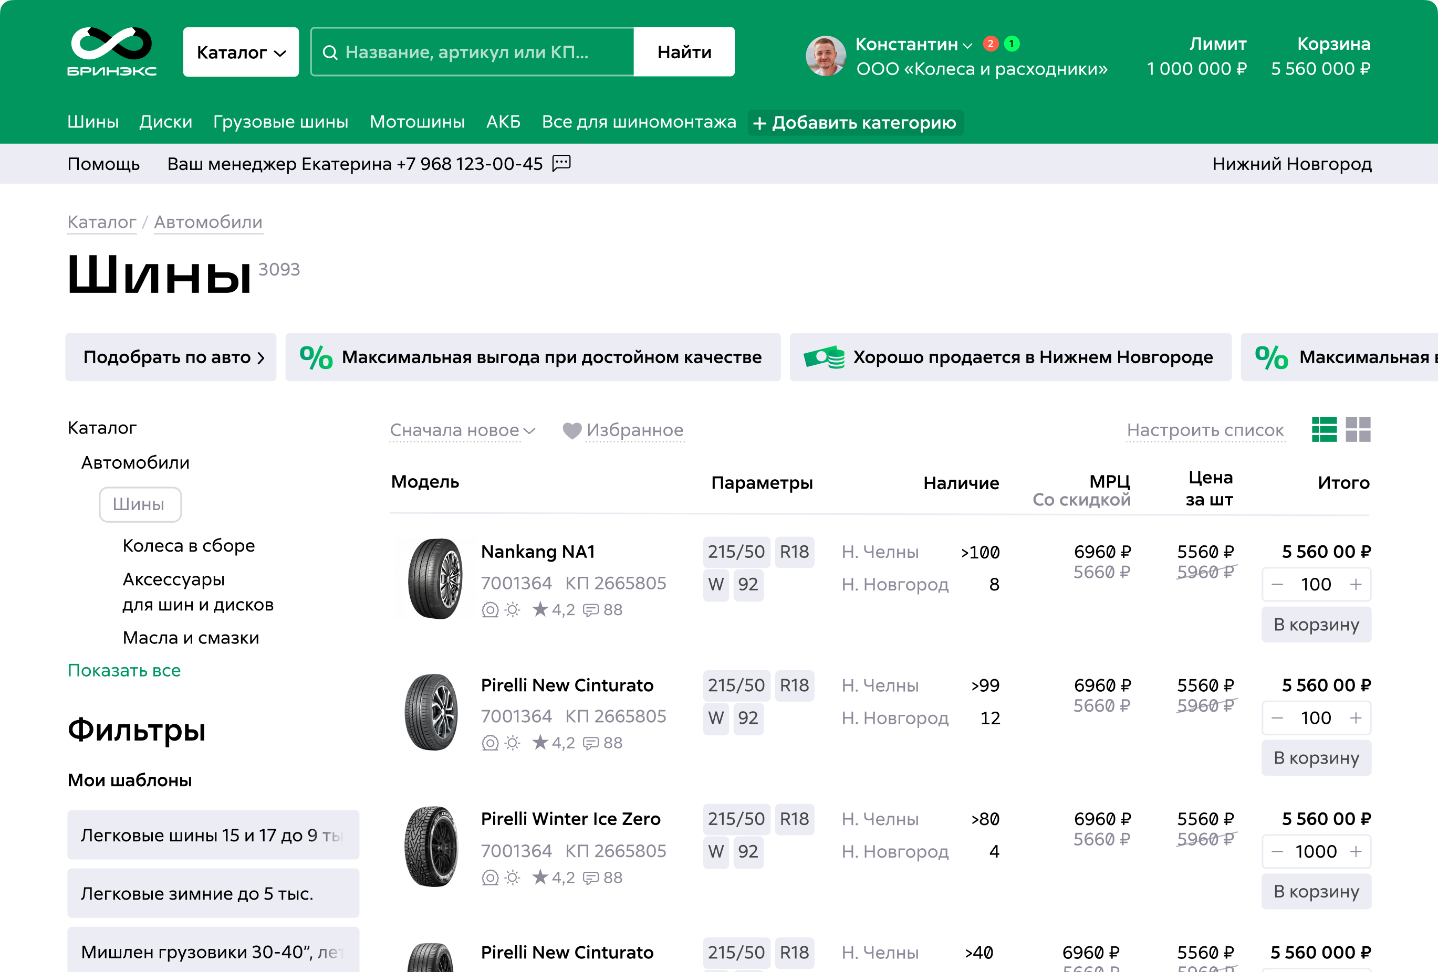Open the Константин account menu
Viewport: 1438px width, 972px height.
tap(913, 45)
